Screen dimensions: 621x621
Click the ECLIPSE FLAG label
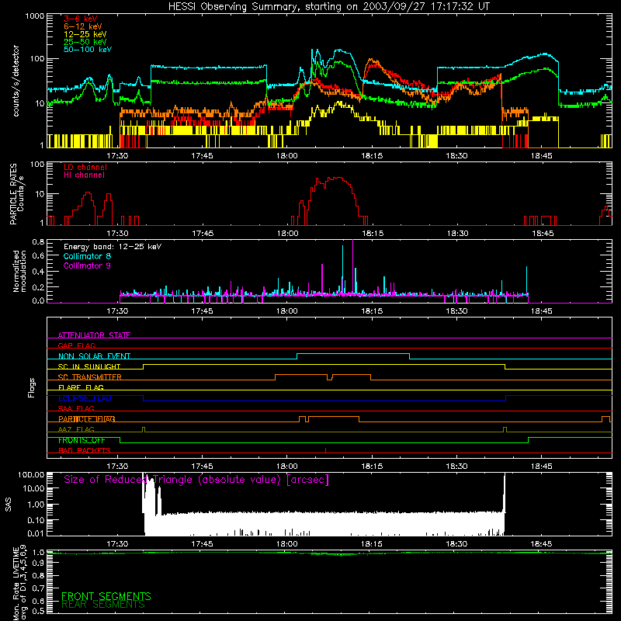click(85, 398)
